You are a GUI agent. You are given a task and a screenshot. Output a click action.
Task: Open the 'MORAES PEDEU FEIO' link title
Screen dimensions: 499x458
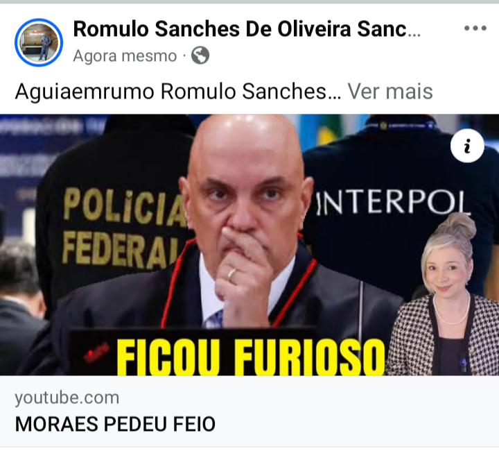(115, 424)
